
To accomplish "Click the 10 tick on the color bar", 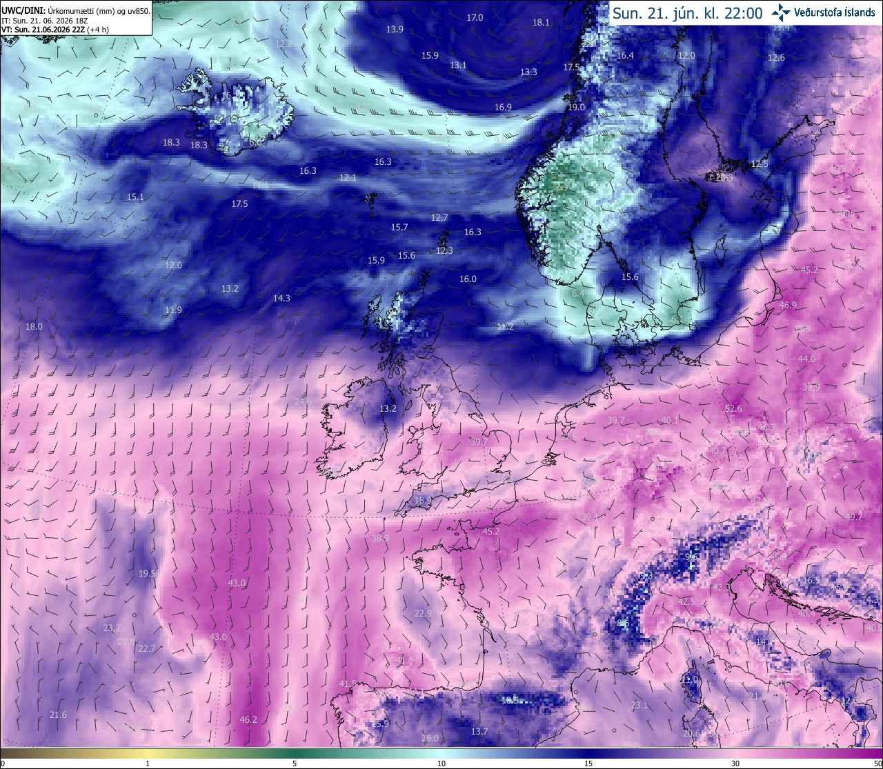I will (x=441, y=763).
